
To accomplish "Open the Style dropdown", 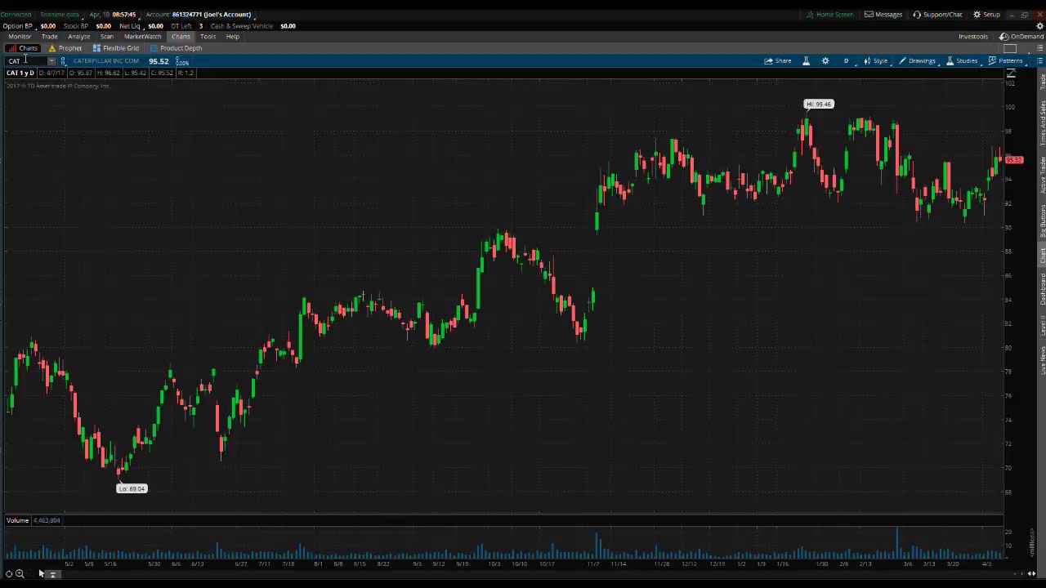I will tap(875, 61).
